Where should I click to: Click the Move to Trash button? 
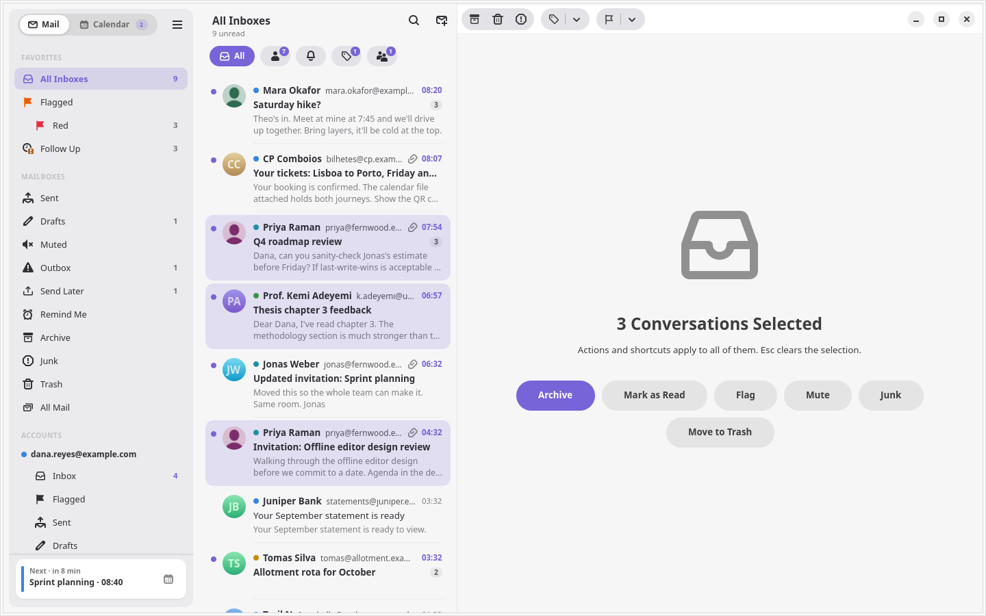point(720,433)
